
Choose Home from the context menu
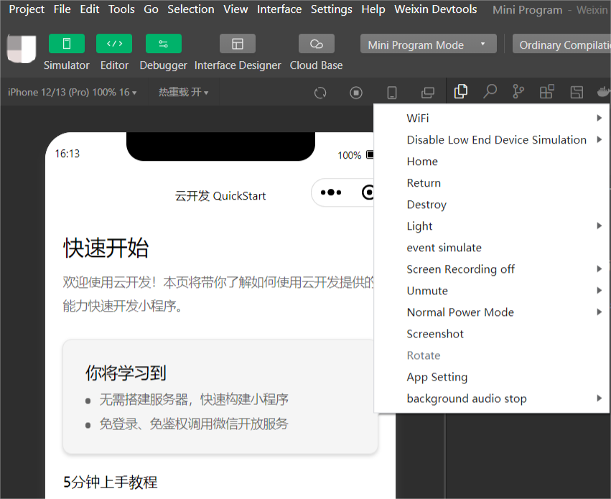coord(492,162)
